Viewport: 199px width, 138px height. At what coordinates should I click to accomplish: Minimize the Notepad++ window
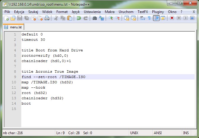tap(171, 3)
